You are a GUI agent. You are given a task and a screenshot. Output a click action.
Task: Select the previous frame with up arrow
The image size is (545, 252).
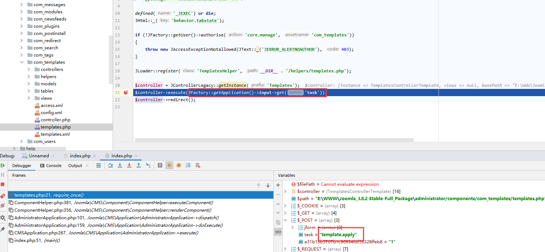pyautogui.click(x=259, y=185)
